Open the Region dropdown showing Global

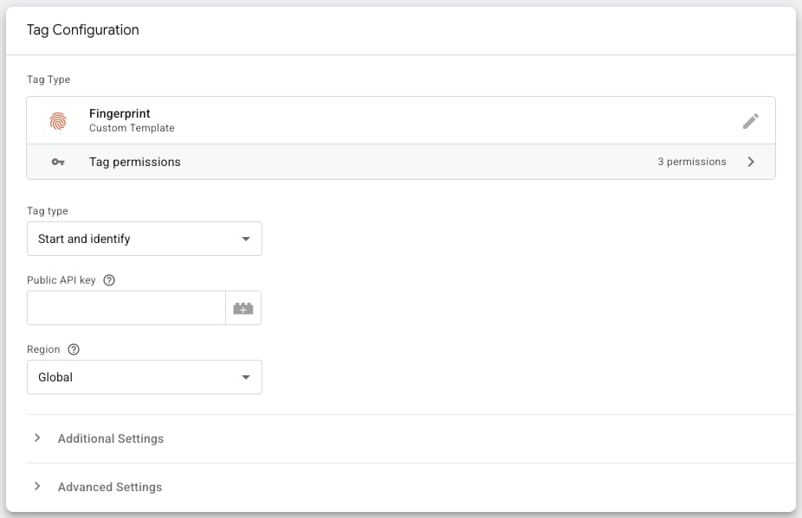(x=145, y=377)
